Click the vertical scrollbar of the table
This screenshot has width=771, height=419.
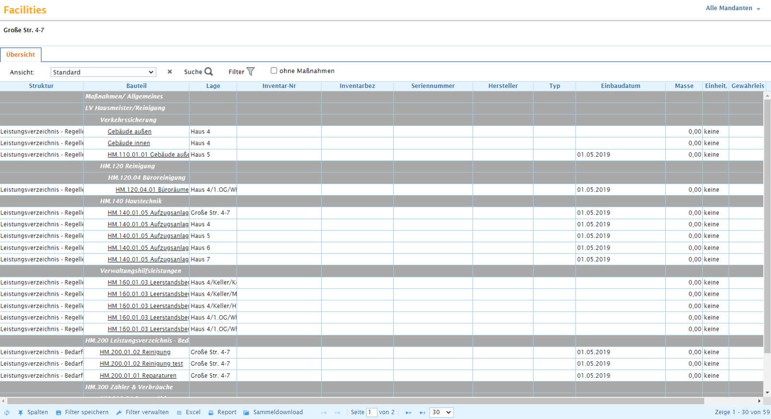pyautogui.click(x=767, y=226)
